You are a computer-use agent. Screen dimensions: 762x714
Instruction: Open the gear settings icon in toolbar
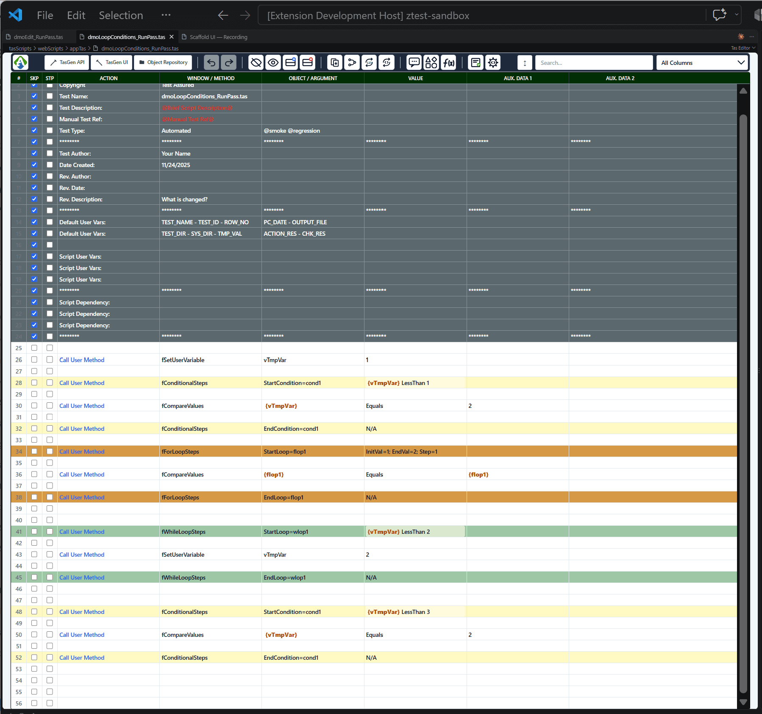493,63
